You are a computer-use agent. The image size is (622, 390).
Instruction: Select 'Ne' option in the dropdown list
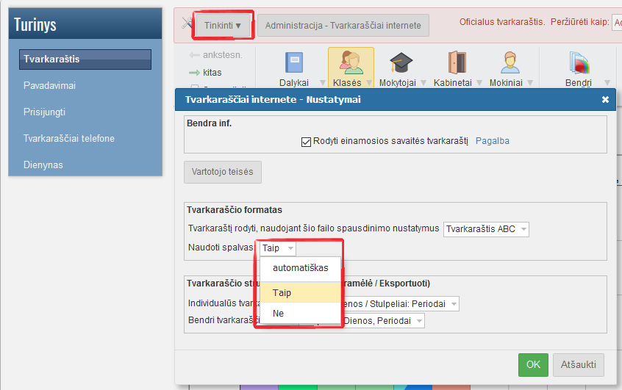point(279,313)
